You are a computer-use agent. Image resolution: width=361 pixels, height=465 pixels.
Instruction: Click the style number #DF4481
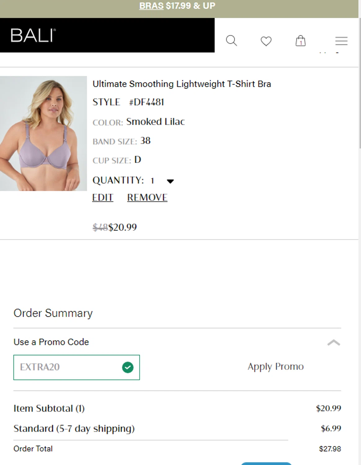[146, 102]
